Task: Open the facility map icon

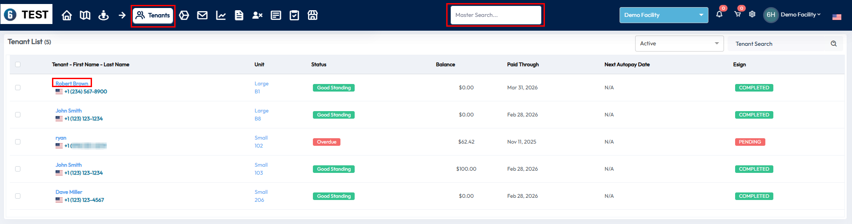Action: pos(85,16)
